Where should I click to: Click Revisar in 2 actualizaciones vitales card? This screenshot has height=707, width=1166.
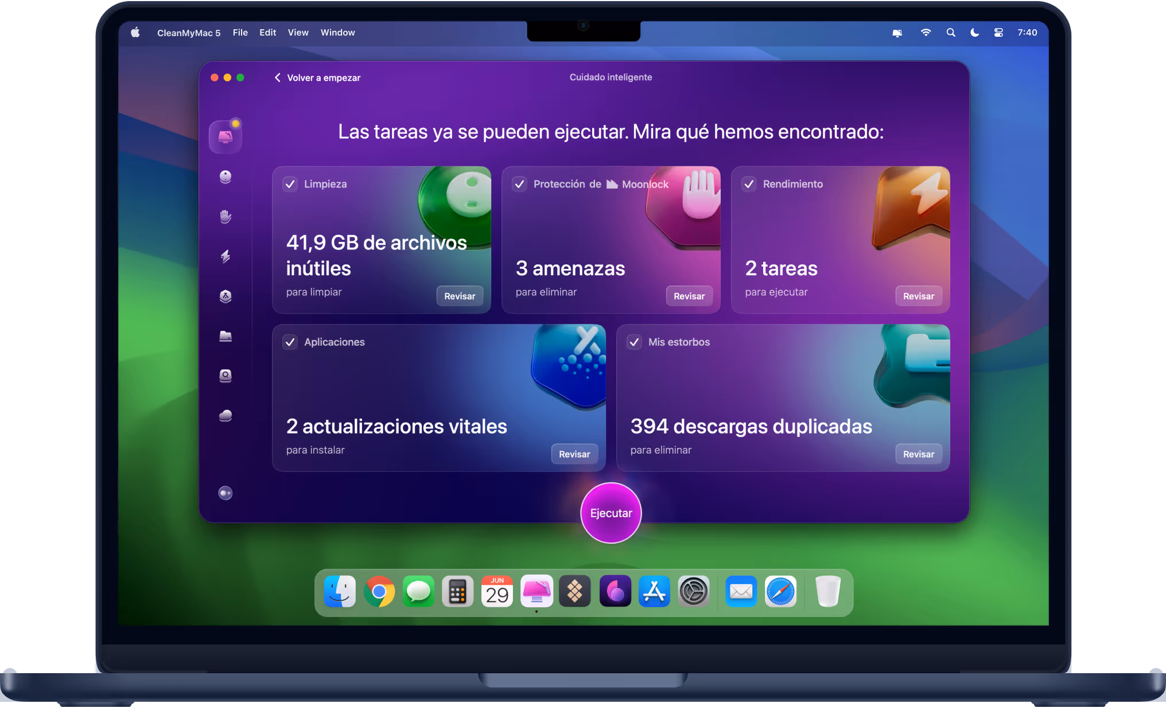click(574, 454)
